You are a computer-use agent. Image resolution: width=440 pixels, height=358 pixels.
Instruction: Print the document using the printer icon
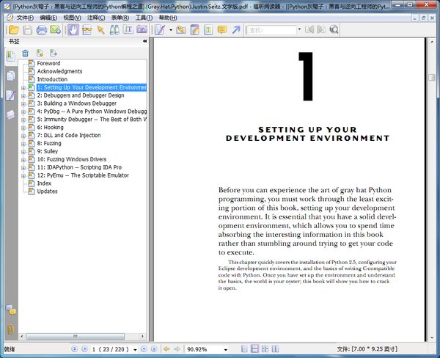[x=42, y=29]
